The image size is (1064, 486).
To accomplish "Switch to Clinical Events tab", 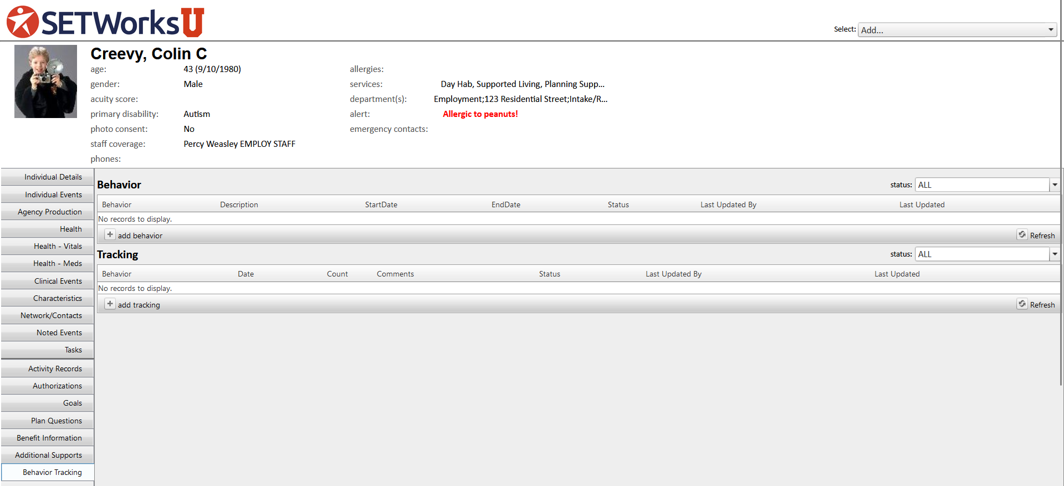I will click(48, 281).
